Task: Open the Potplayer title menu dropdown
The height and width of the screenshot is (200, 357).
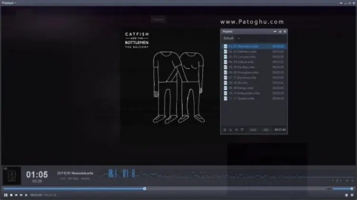Action: [x=9, y=3]
